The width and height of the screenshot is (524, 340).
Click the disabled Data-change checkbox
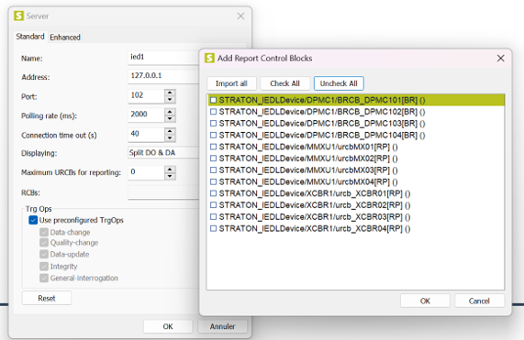(x=44, y=232)
